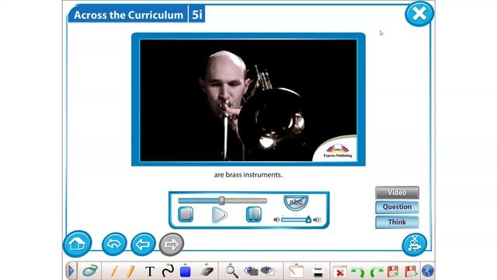Redo with the green right arrow
The height and width of the screenshot is (280, 497).
tap(377, 272)
